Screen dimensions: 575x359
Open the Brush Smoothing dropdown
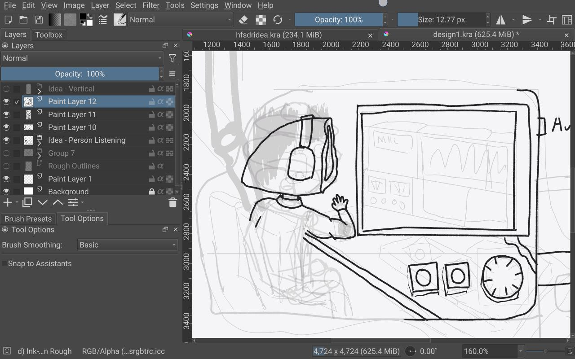(128, 245)
